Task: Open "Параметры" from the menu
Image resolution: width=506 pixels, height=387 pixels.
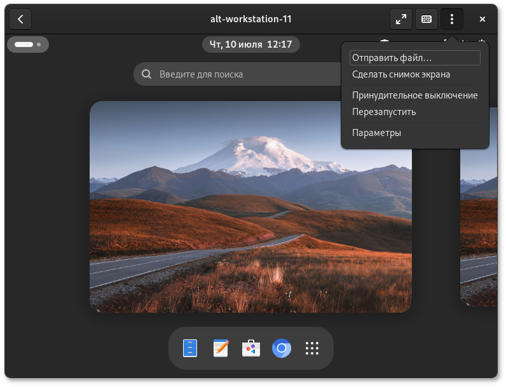Action: click(376, 133)
